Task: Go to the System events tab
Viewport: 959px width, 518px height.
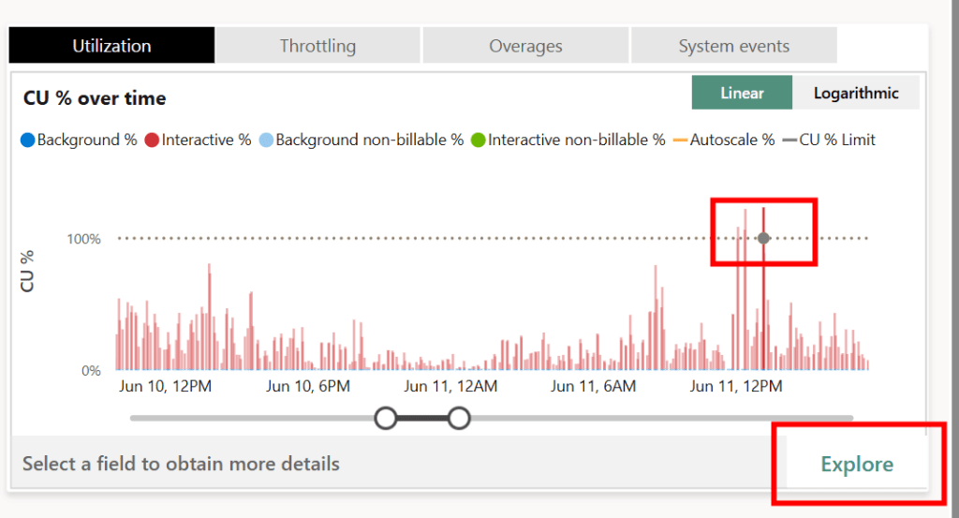Action: coord(733,45)
